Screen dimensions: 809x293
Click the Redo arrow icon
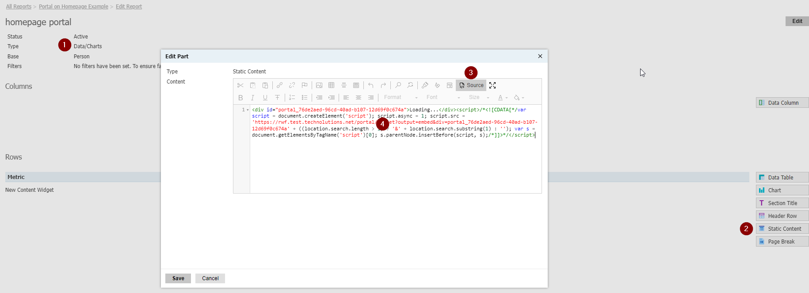[x=383, y=85]
